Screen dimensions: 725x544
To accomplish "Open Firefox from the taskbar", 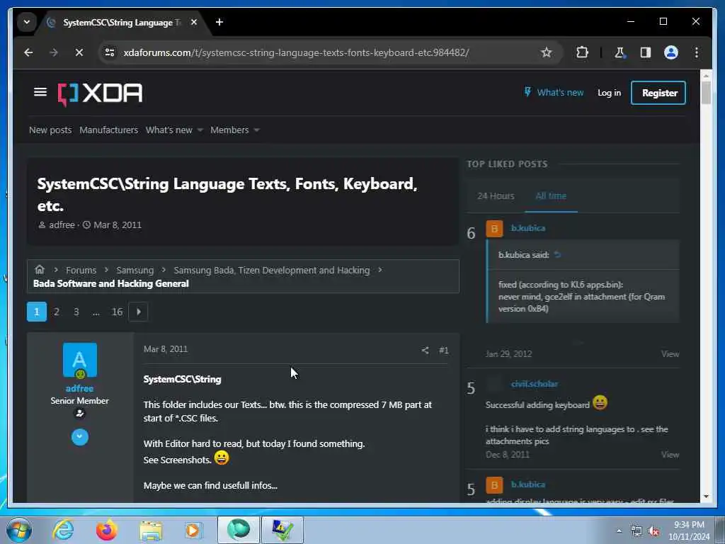I will (106, 530).
